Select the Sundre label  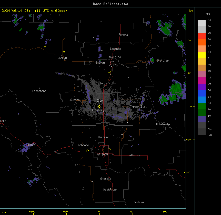(75, 100)
